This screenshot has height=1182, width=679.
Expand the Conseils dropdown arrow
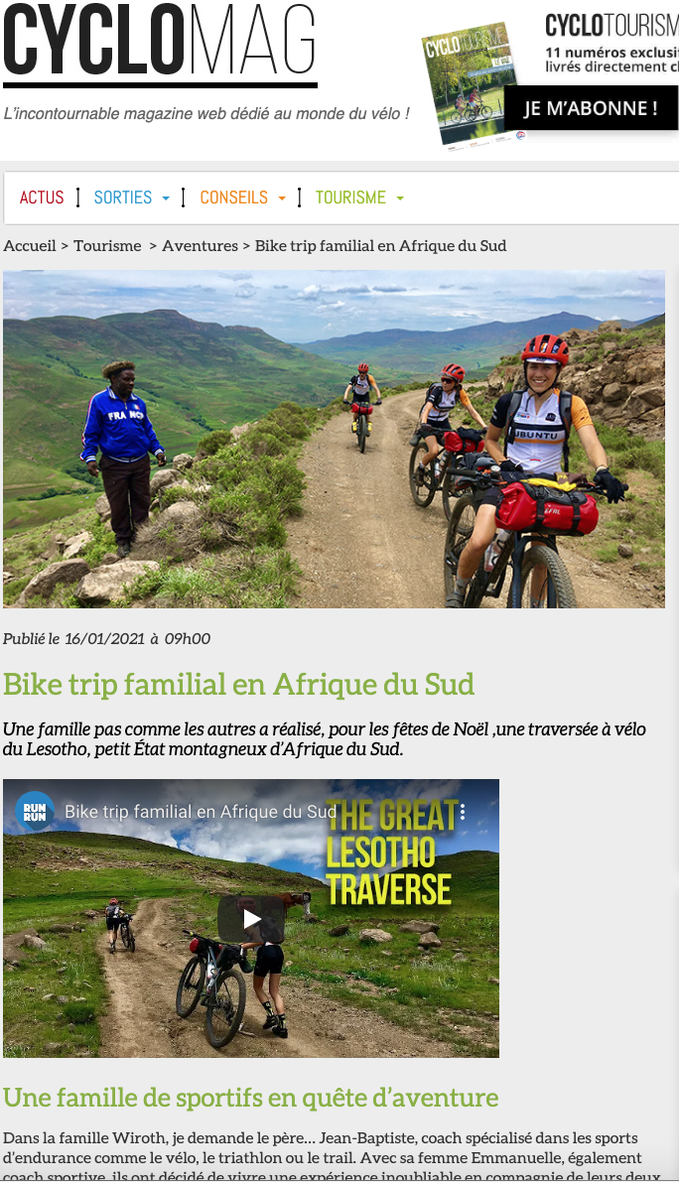tap(282, 198)
